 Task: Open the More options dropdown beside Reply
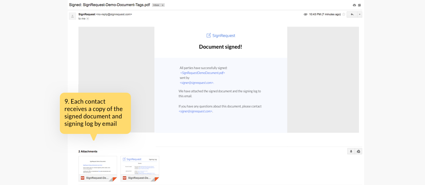[360, 14]
